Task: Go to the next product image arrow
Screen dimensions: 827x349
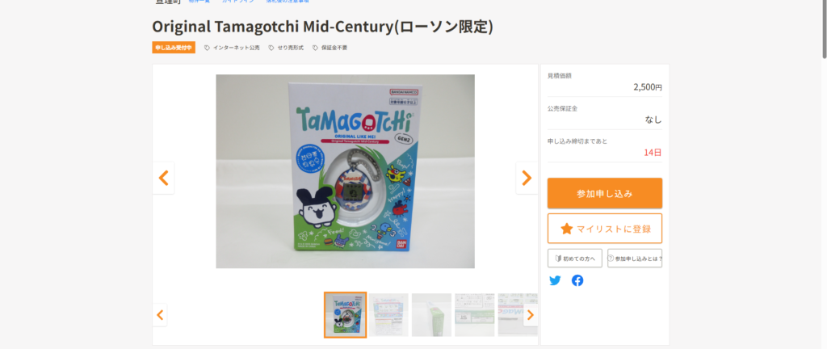Action: coord(527,179)
